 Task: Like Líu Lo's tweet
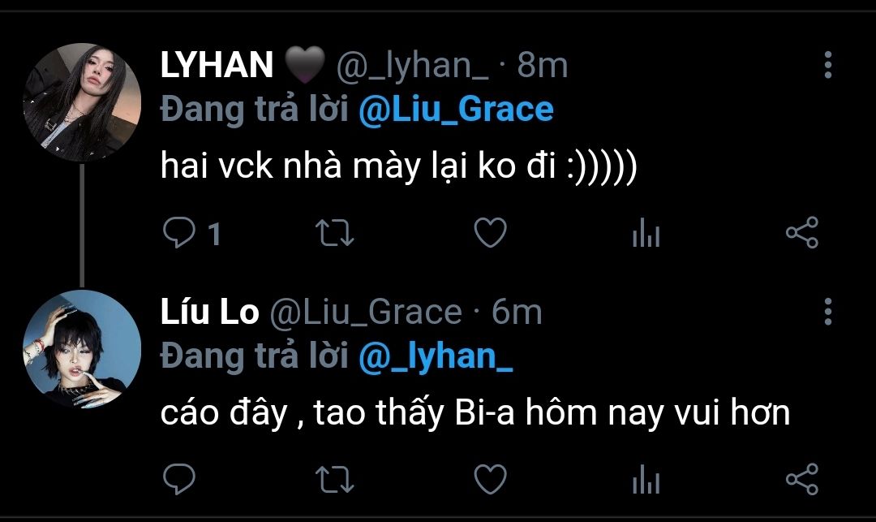pos(489,479)
